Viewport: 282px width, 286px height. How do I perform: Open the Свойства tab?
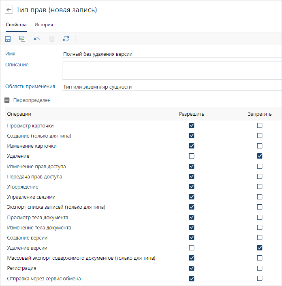tap(16, 25)
